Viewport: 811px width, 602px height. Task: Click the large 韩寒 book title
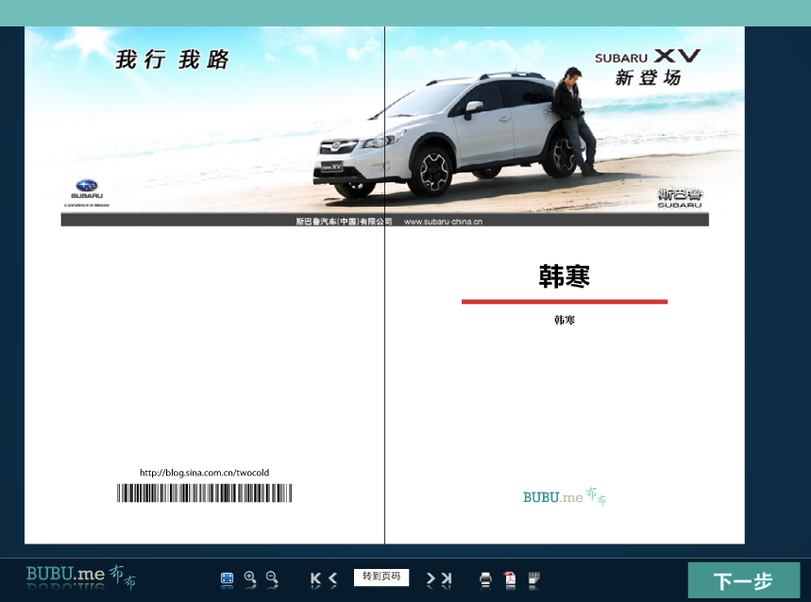coord(565,276)
